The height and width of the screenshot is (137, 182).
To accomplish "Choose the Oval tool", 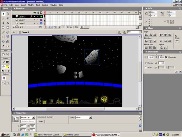I will pyautogui.click(x=3, y=27).
